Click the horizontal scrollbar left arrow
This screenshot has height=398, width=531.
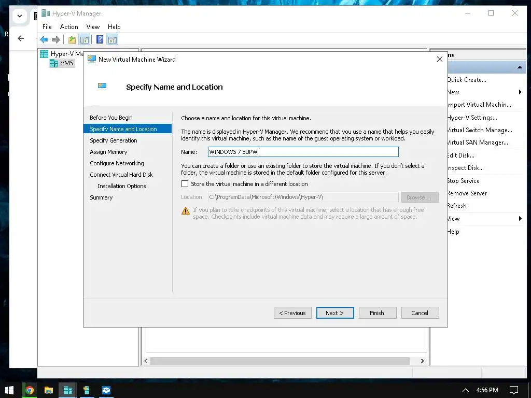pos(146,361)
